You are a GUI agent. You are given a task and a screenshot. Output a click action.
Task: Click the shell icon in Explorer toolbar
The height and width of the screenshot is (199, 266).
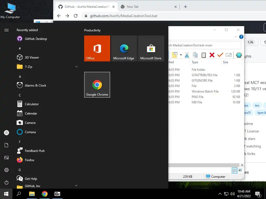(x=239, y=55)
